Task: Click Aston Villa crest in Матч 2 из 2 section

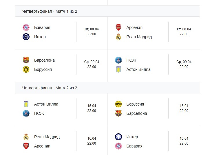Action: click(26, 104)
